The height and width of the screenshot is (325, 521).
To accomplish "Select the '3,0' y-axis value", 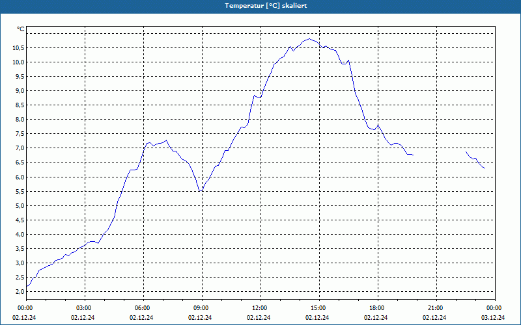I will tap(20, 263).
